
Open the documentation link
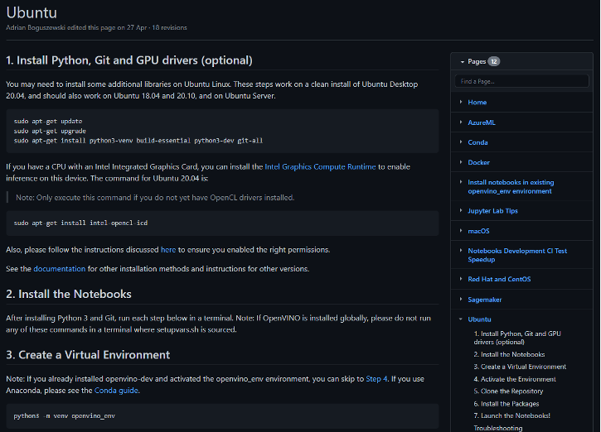60,269
